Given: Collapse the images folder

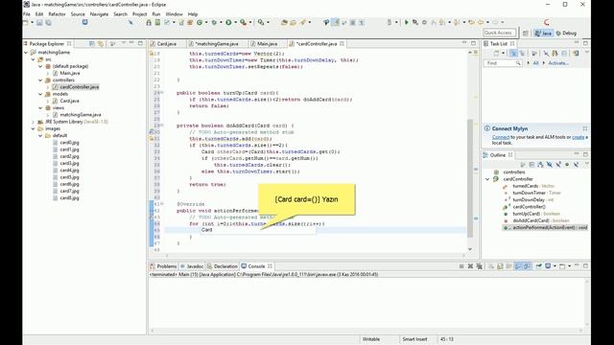Looking at the screenshot, I should click(34, 128).
